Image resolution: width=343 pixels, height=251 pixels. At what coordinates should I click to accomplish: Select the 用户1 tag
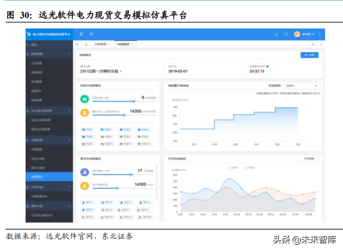point(88,202)
